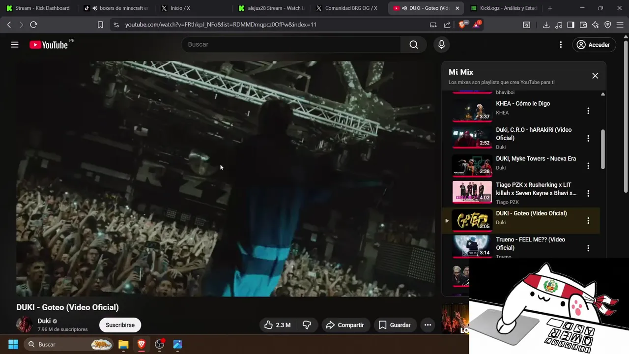Switch to KickLogz tab
This screenshot has width=629, height=354.
pyautogui.click(x=504, y=8)
